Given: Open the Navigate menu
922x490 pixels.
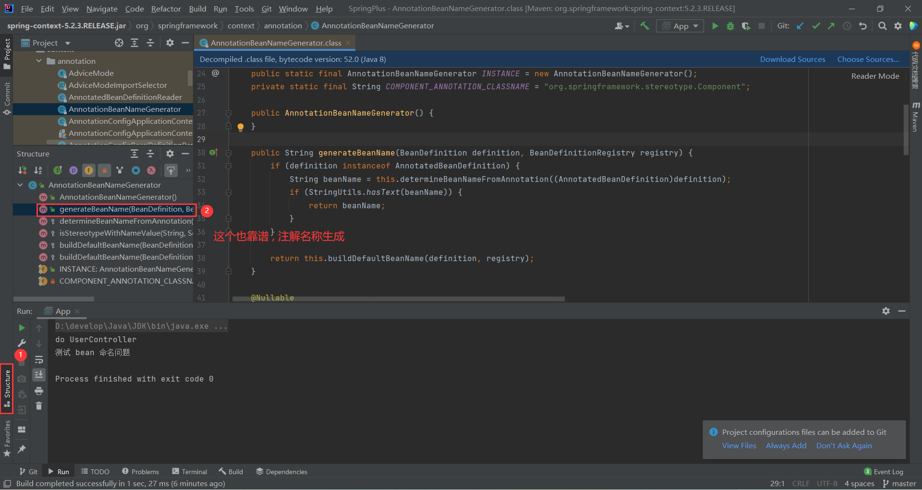Looking at the screenshot, I should pos(102,9).
